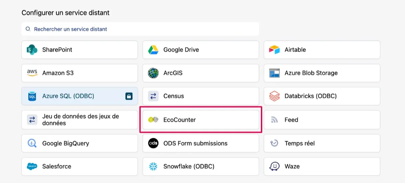Image resolution: width=405 pixels, height=183 pixels.
Task: Click the Snowflake logo icon
Action: click(153, 166)
